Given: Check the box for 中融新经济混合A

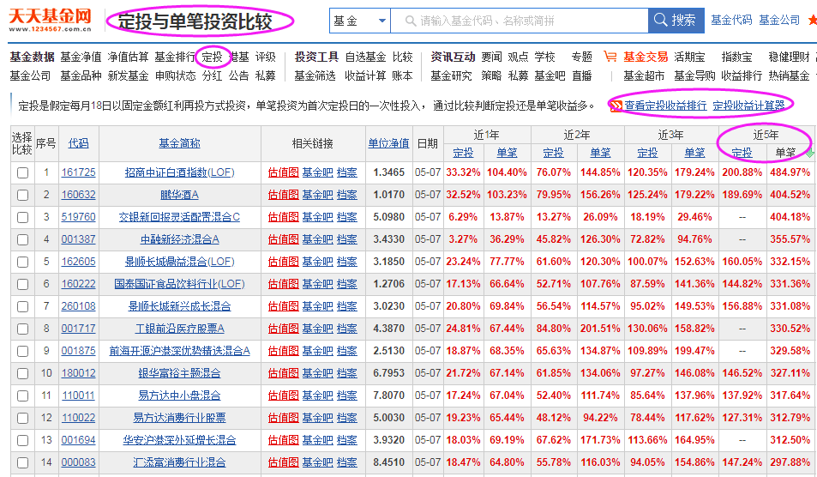Looking at the screenshot, I should tap(22, 240).
